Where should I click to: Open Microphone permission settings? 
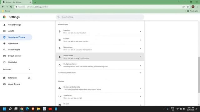[x=100, y=49]
